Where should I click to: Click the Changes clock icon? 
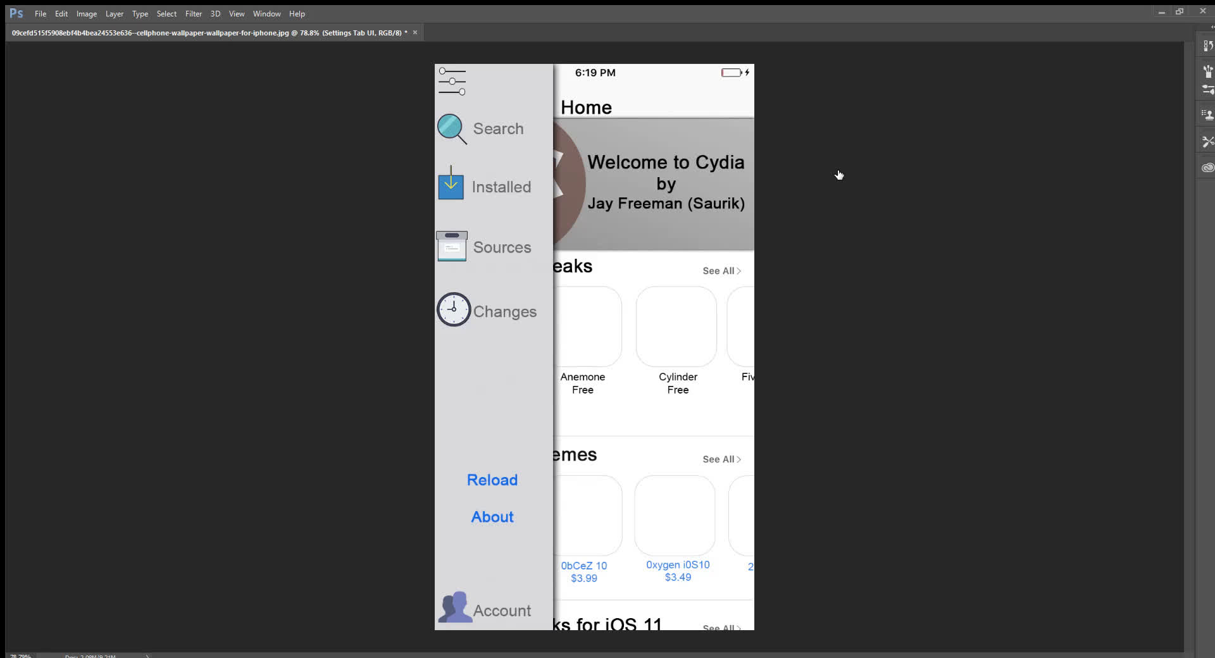point(453,309)
